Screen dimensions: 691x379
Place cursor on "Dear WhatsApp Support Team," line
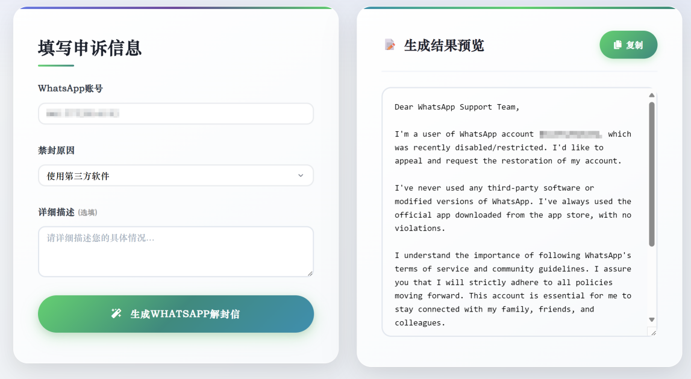[457, 107]
